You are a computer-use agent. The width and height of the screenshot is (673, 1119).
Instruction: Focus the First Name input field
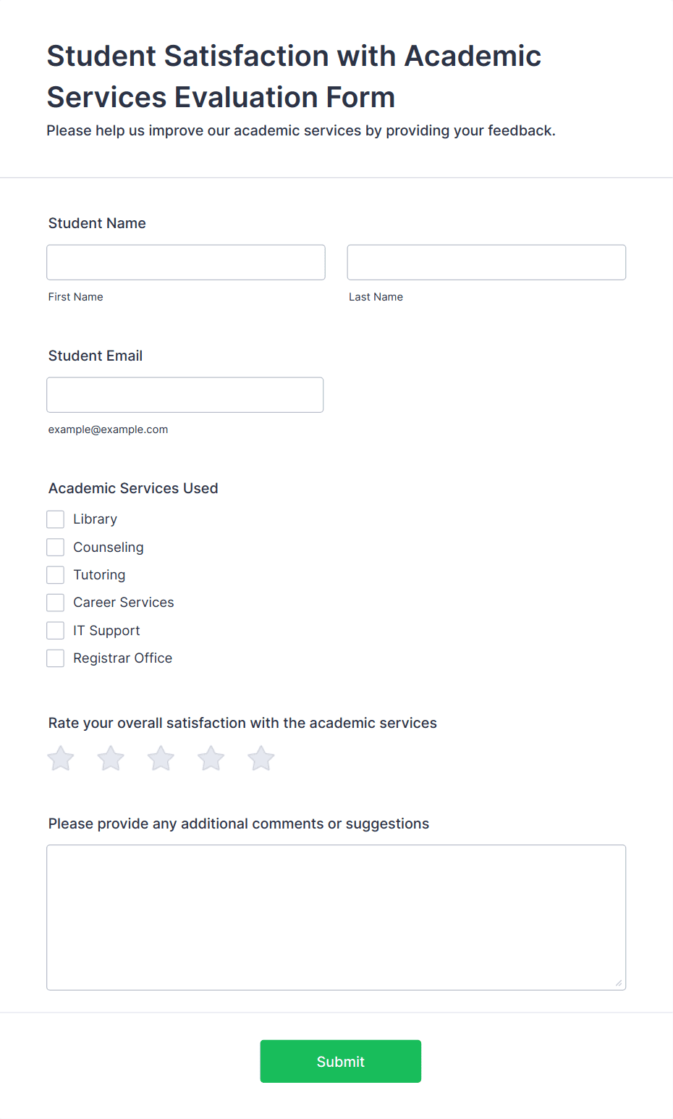point(186,262)
